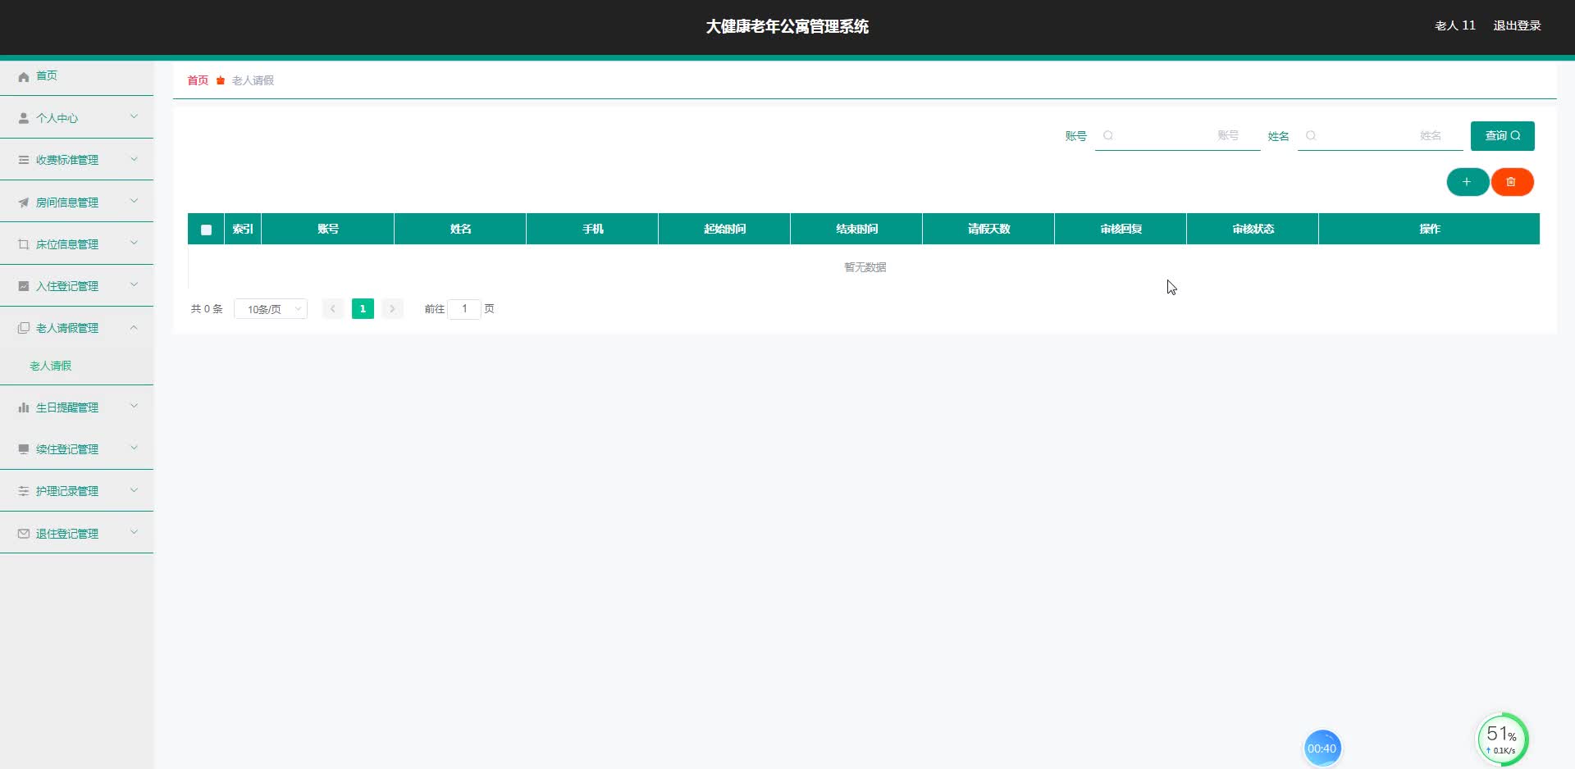Screen dimensions: 1575x769
Task: Check the select-all checkbox in table header
Action: [206, 230]
